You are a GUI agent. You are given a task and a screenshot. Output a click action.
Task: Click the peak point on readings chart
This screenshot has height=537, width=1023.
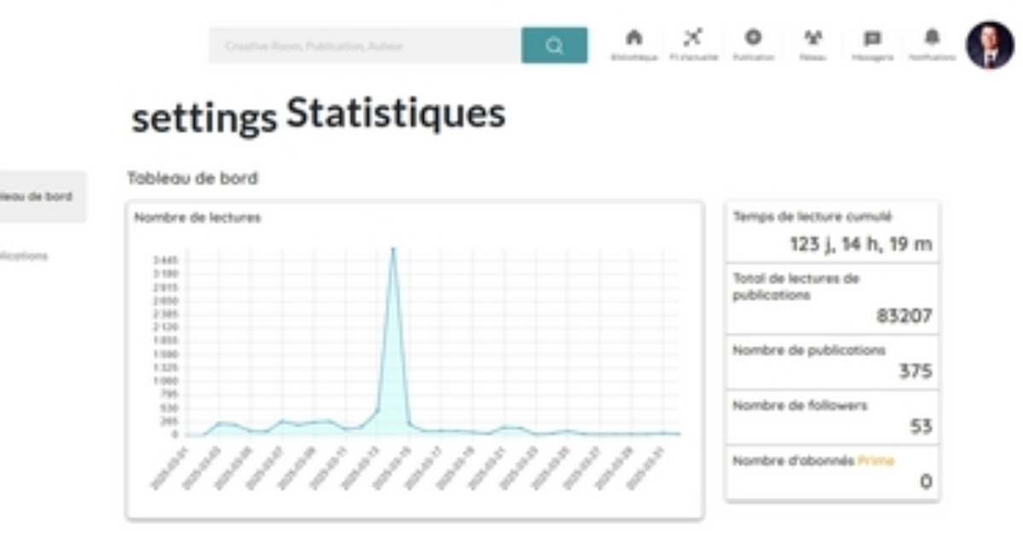pyautogui.click(x=393, y=248)
